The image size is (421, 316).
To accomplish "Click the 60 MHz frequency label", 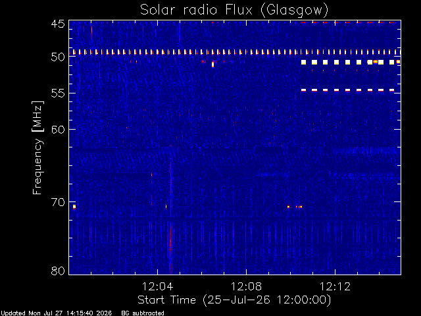I will click(x=58, y=129).
